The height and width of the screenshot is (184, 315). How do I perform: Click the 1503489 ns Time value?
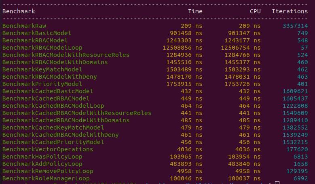[184, 69]
